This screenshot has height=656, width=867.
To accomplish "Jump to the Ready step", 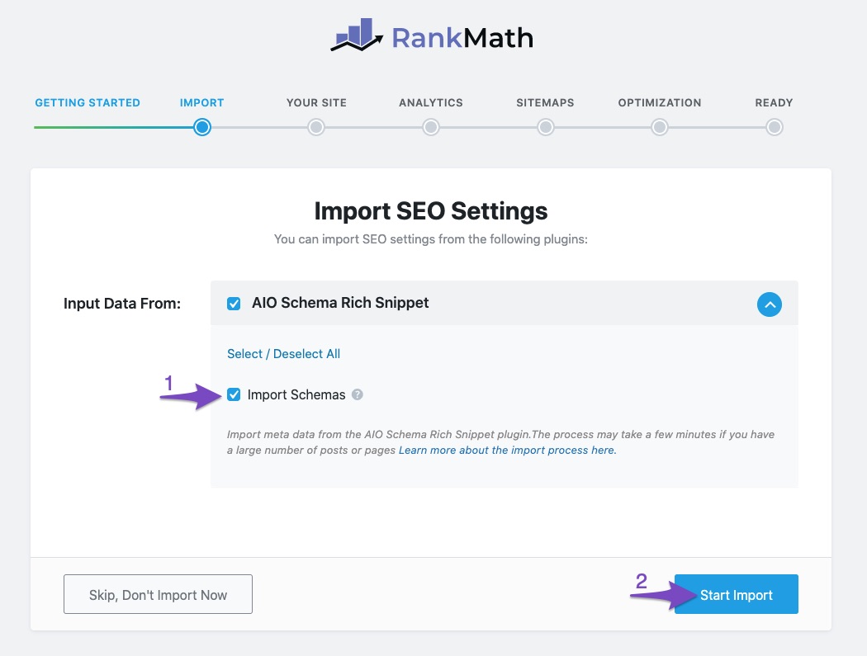I will (x=775, y=103).
